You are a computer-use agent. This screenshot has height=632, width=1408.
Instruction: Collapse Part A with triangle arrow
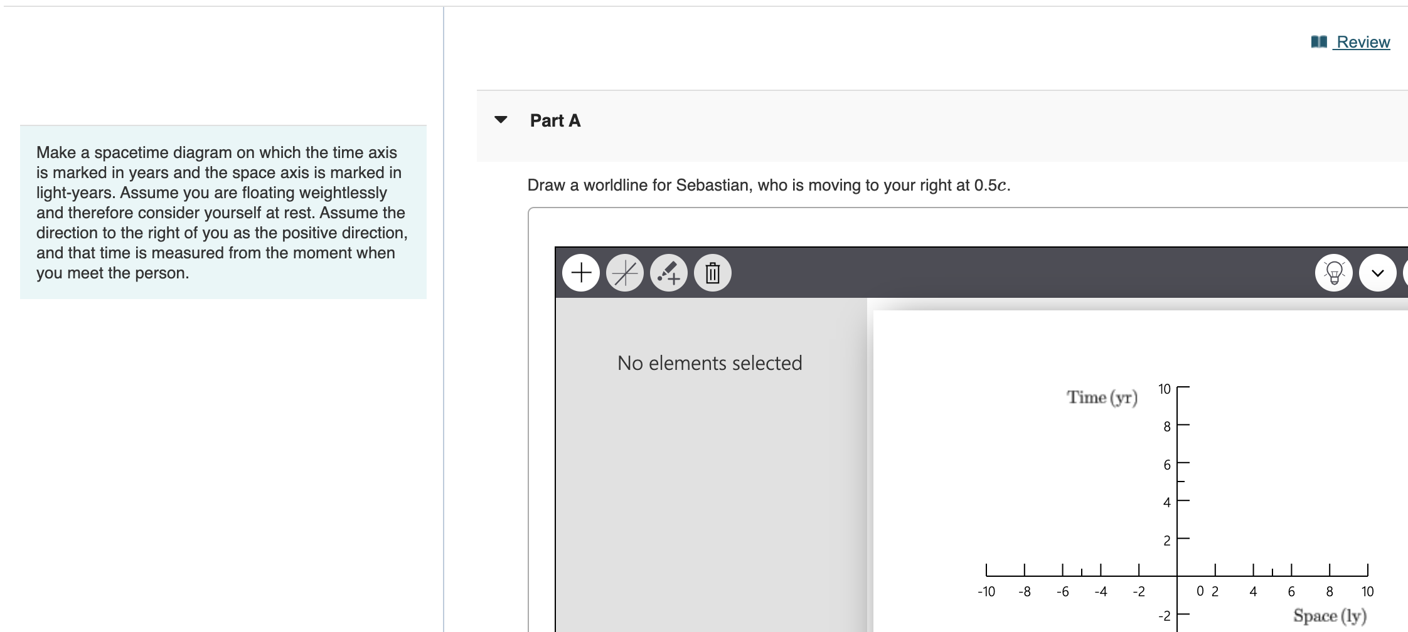tap(501, 120)
